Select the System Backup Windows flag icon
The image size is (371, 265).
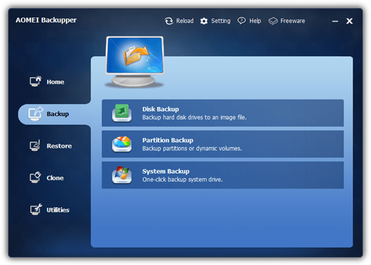point(122,175)
